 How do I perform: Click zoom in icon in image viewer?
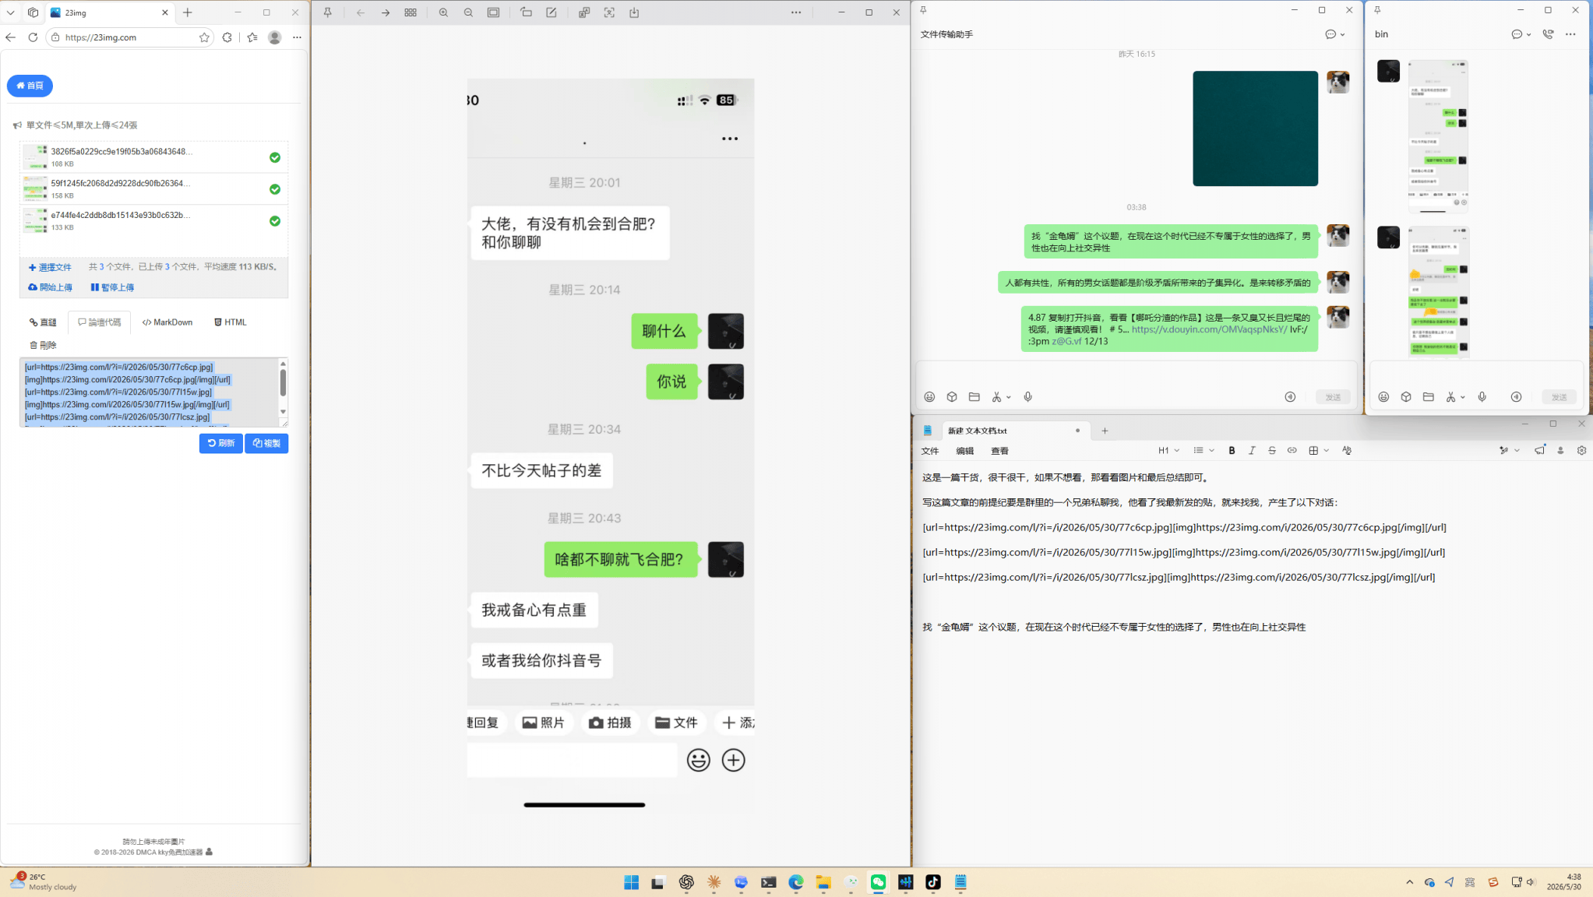pos(443,12)
